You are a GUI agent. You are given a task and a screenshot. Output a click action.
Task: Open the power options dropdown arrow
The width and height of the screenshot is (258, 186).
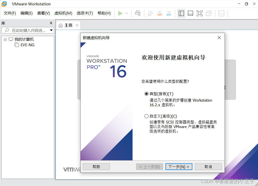coord(127,13)
